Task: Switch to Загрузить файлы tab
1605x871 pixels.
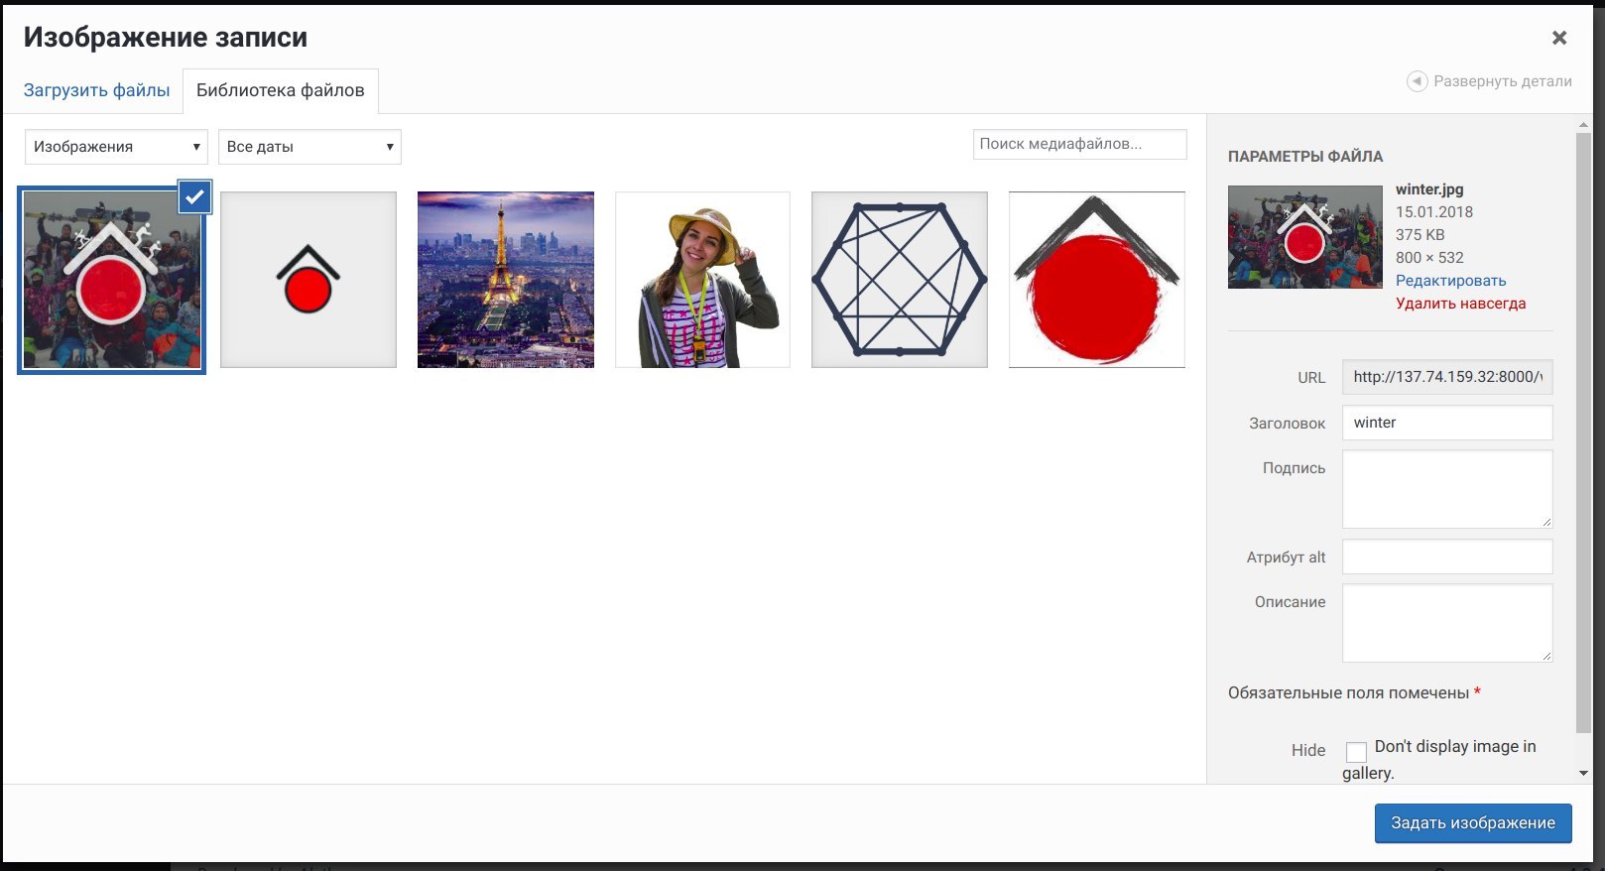Action: pyautogui.click(x=96, y=90)
